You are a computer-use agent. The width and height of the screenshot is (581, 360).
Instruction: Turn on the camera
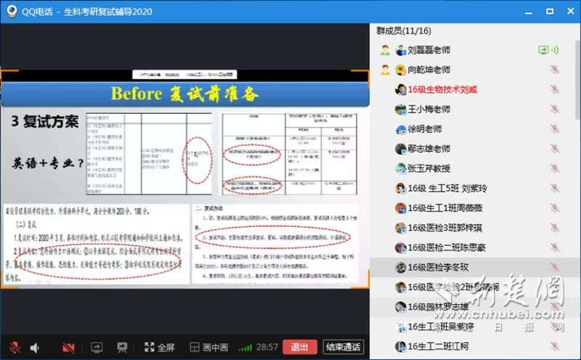click(70, 347)
